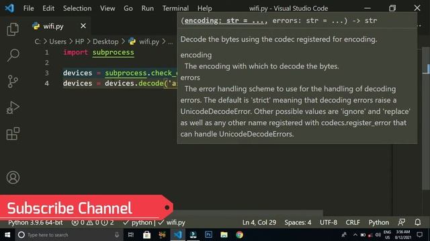Click line number 3 in the gutter
The image size is (430, 241).
pyautogui.click(x=46, y=73)
